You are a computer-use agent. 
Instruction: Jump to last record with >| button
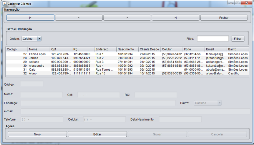pos(176,18)
